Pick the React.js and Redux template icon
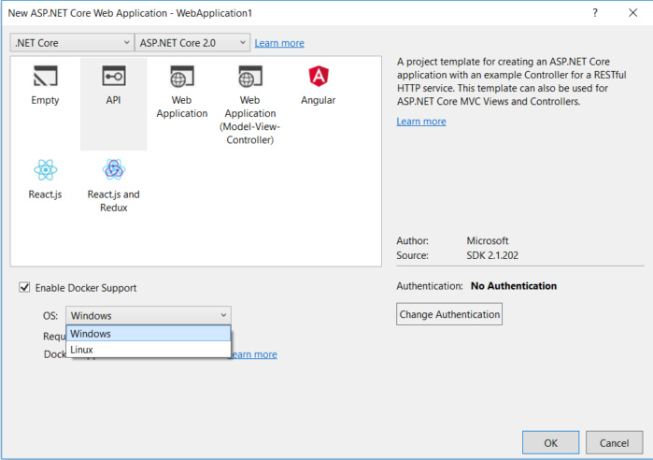Image resolution: width=653 pixels, height=460 pixels. [114, 169]
